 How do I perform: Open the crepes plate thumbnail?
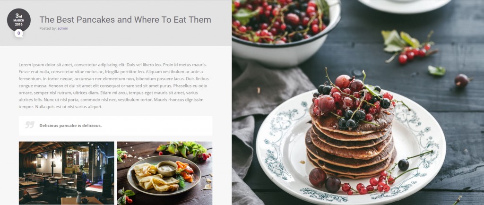pos(165,173)
